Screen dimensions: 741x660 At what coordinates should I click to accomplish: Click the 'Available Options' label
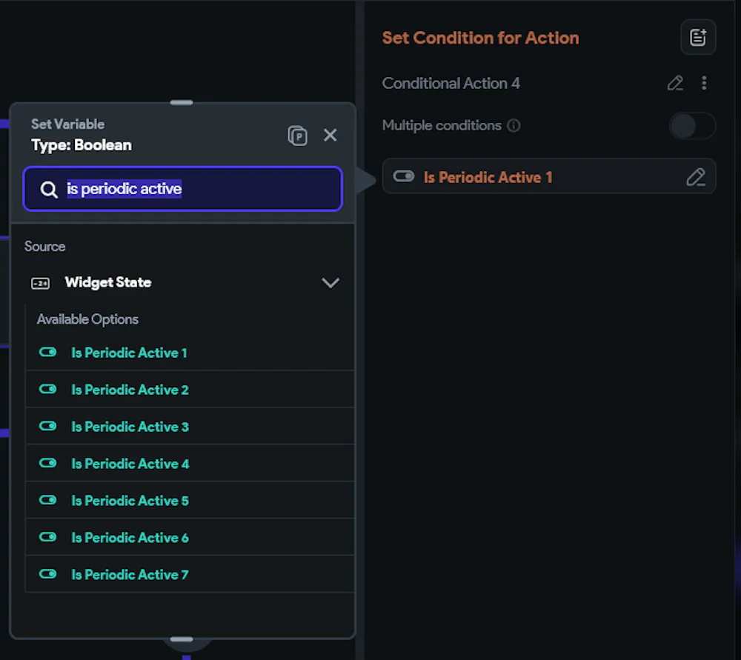(x=87, y=319)
